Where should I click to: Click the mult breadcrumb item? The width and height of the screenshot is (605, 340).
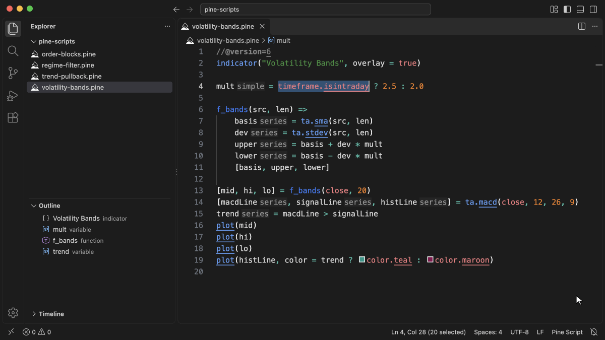279,40
